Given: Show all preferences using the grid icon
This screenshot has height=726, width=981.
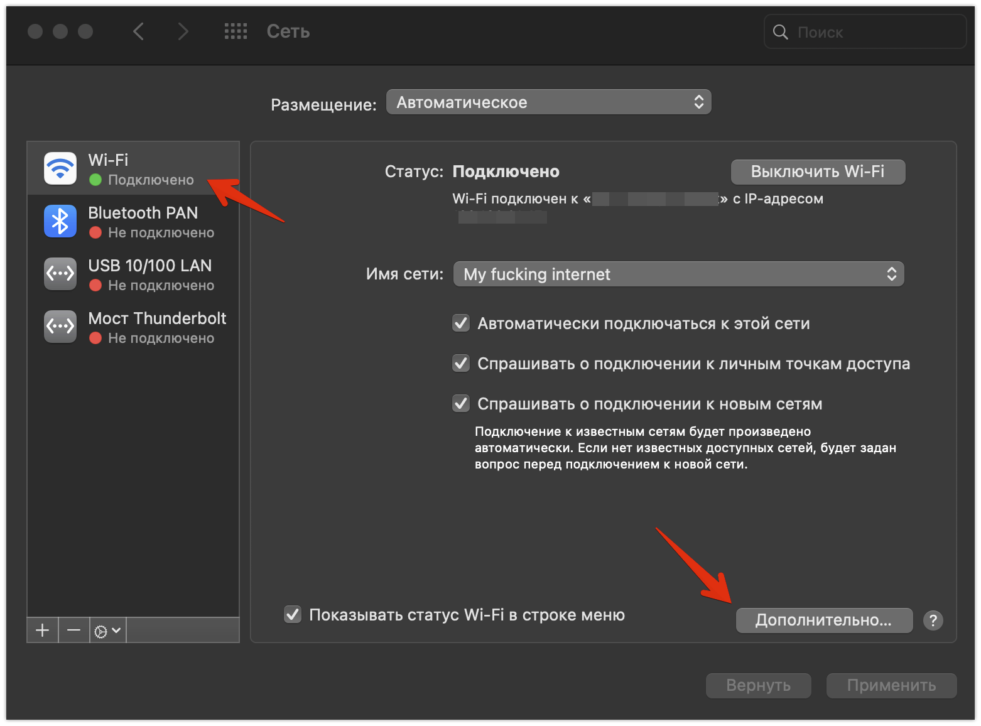Looking at the screenshot, I should click(x=236, y=31).
